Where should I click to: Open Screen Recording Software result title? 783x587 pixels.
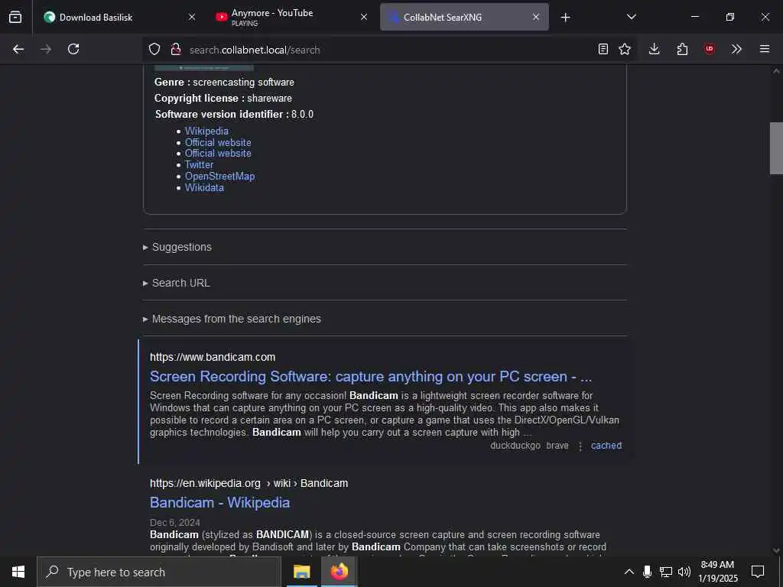pos(371,376)
